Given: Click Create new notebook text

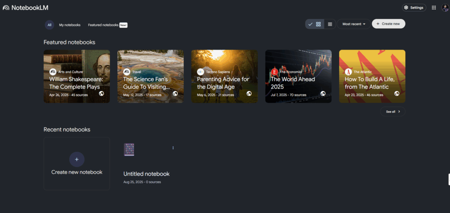Looking at the screenshot, I should point(76,172).
